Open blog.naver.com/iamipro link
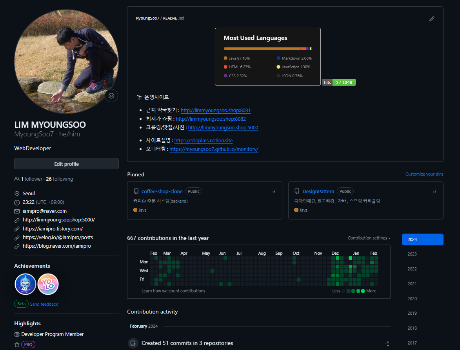The height and width of the screenshot is (350, 460). (x=57, y=246)
